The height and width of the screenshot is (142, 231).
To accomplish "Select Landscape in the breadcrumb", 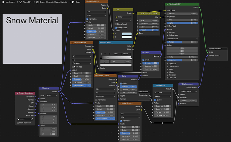I will 10,2.
